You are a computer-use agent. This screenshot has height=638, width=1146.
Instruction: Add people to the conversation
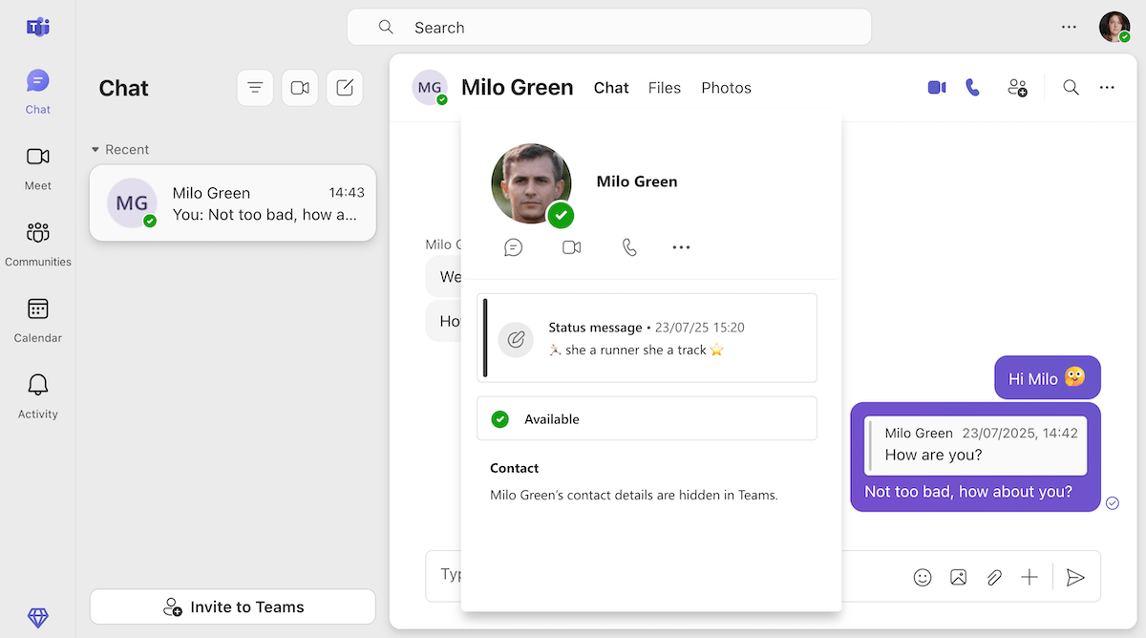tap(1017, 87)
